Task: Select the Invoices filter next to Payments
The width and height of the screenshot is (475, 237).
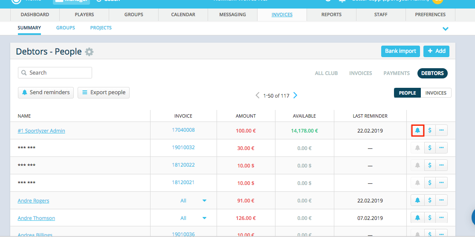Action: click(x=360, y=73)
